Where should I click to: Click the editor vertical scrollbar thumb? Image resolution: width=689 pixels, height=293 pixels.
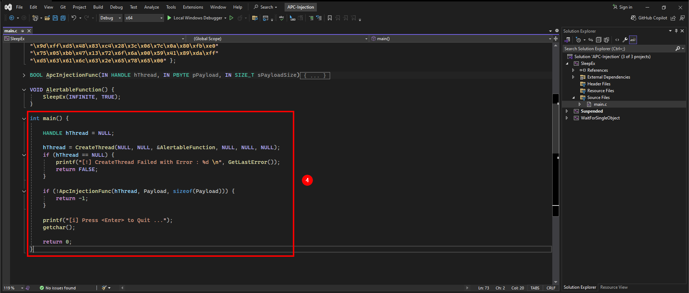(x=556, y=155)
